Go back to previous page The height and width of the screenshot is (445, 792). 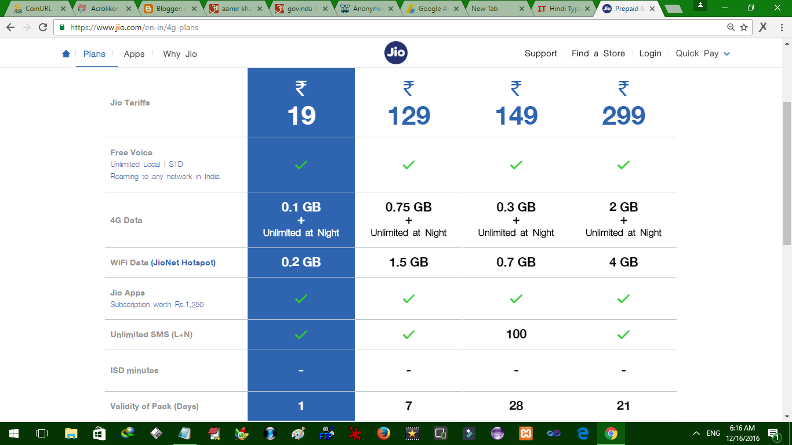[x=10, y=27]
